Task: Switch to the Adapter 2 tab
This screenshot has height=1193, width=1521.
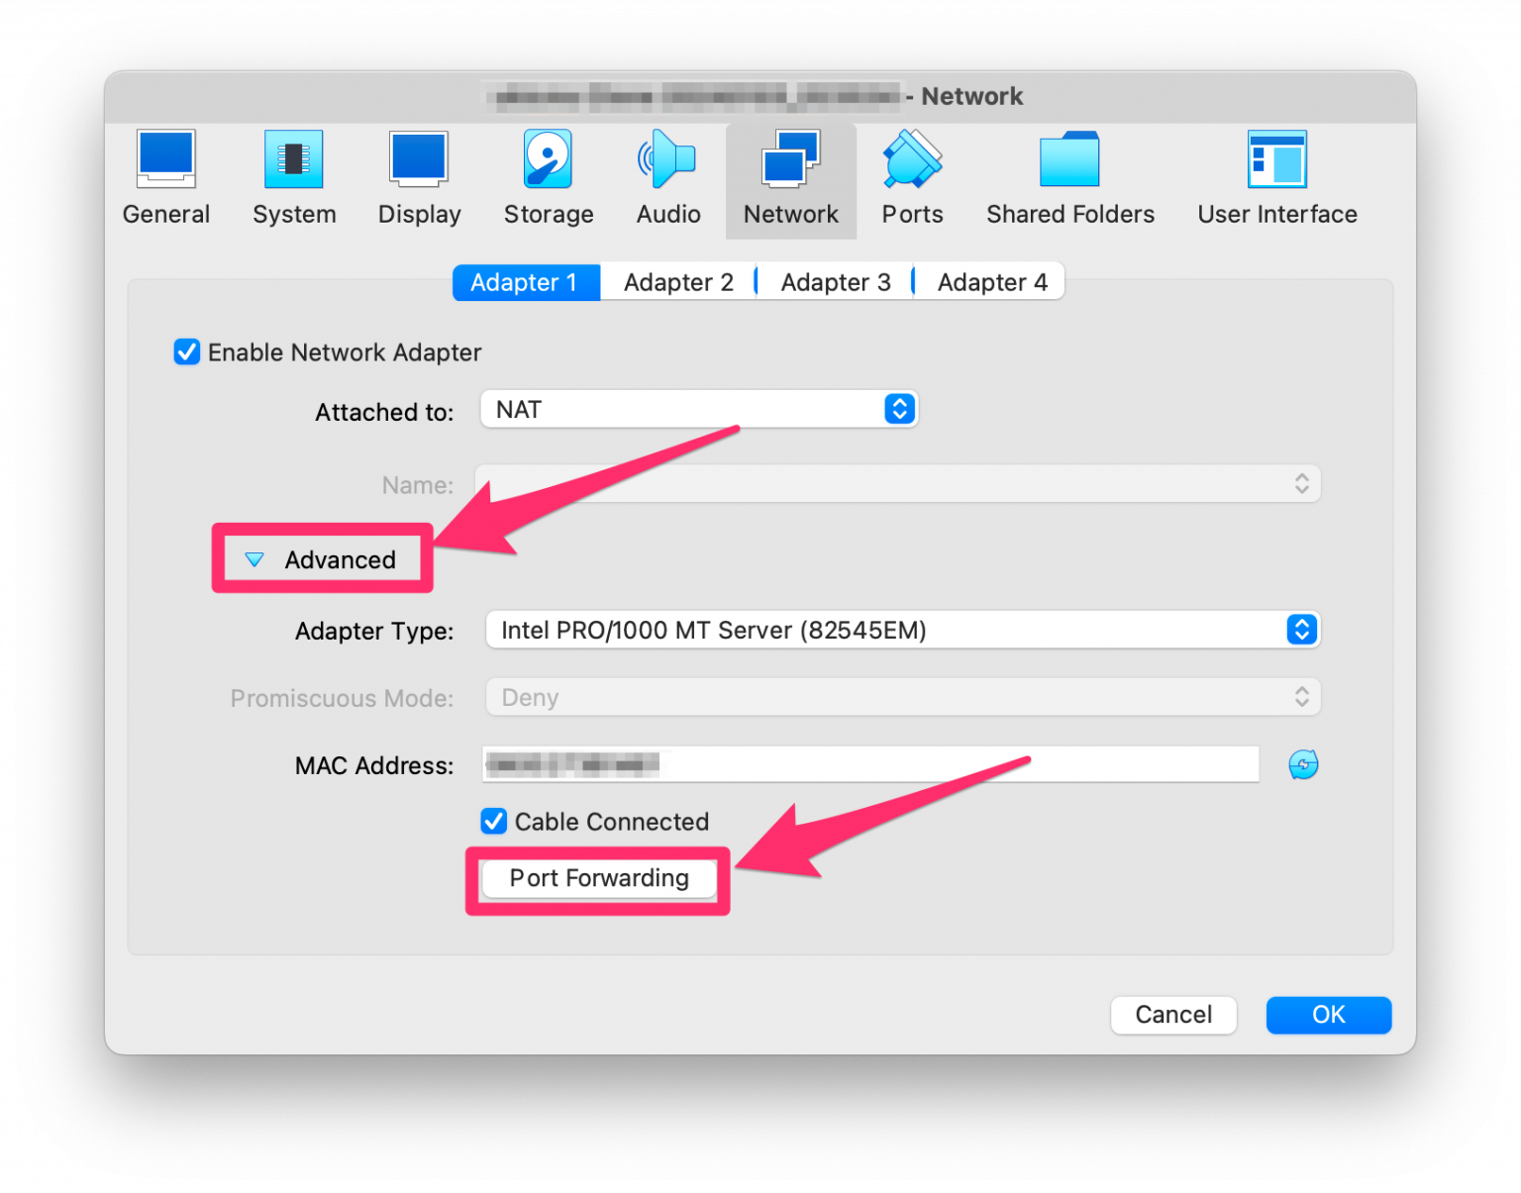Action: [677, 281]
